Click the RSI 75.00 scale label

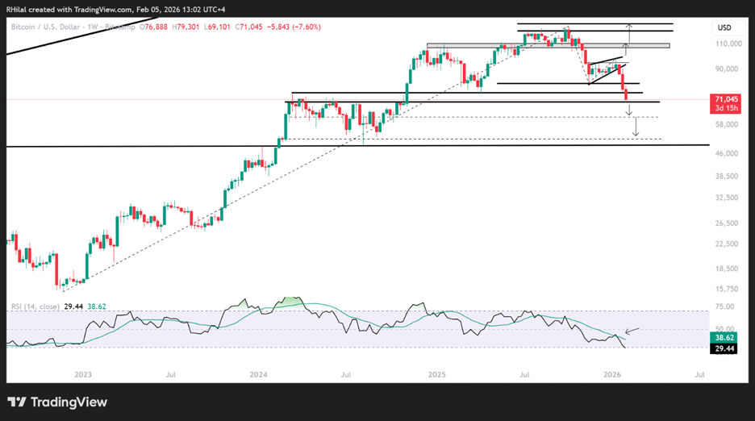click(x=724, y=306)
